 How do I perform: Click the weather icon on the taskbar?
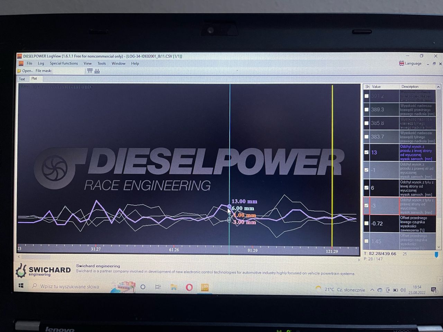(318, 289)
